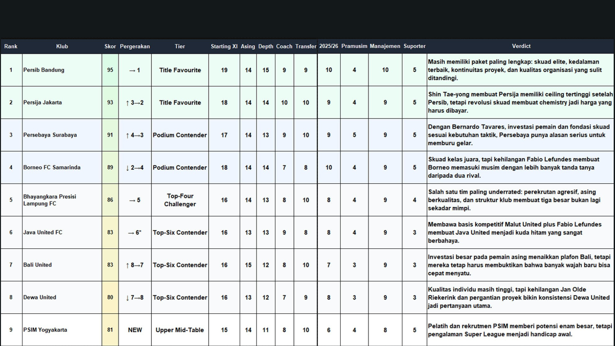
Task: Click Persebaya's Starting XI value 17
Action: point(224,135)
